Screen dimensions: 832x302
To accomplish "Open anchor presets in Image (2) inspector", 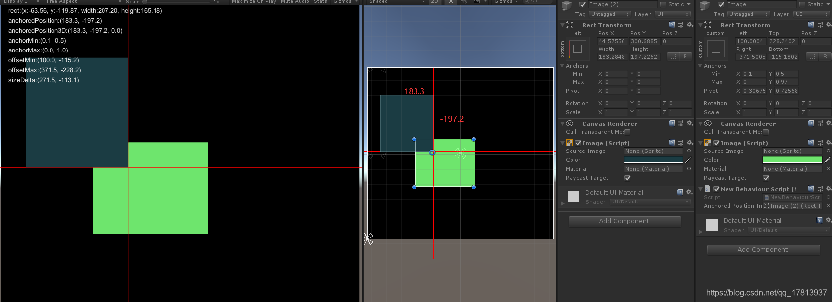I will [577, 49].
